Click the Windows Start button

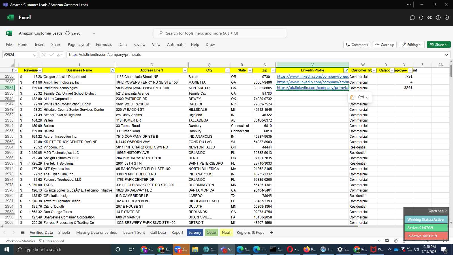[x=7, y=250]
